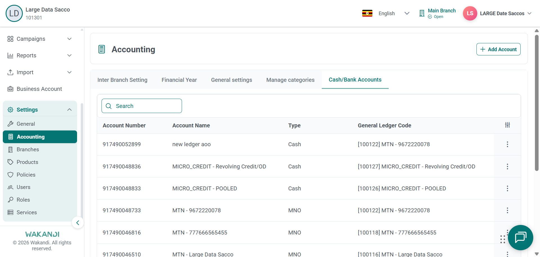This screenshot has height=257, width=540.
Task: Open the Main Branch selector
Action: click(437, 13)
